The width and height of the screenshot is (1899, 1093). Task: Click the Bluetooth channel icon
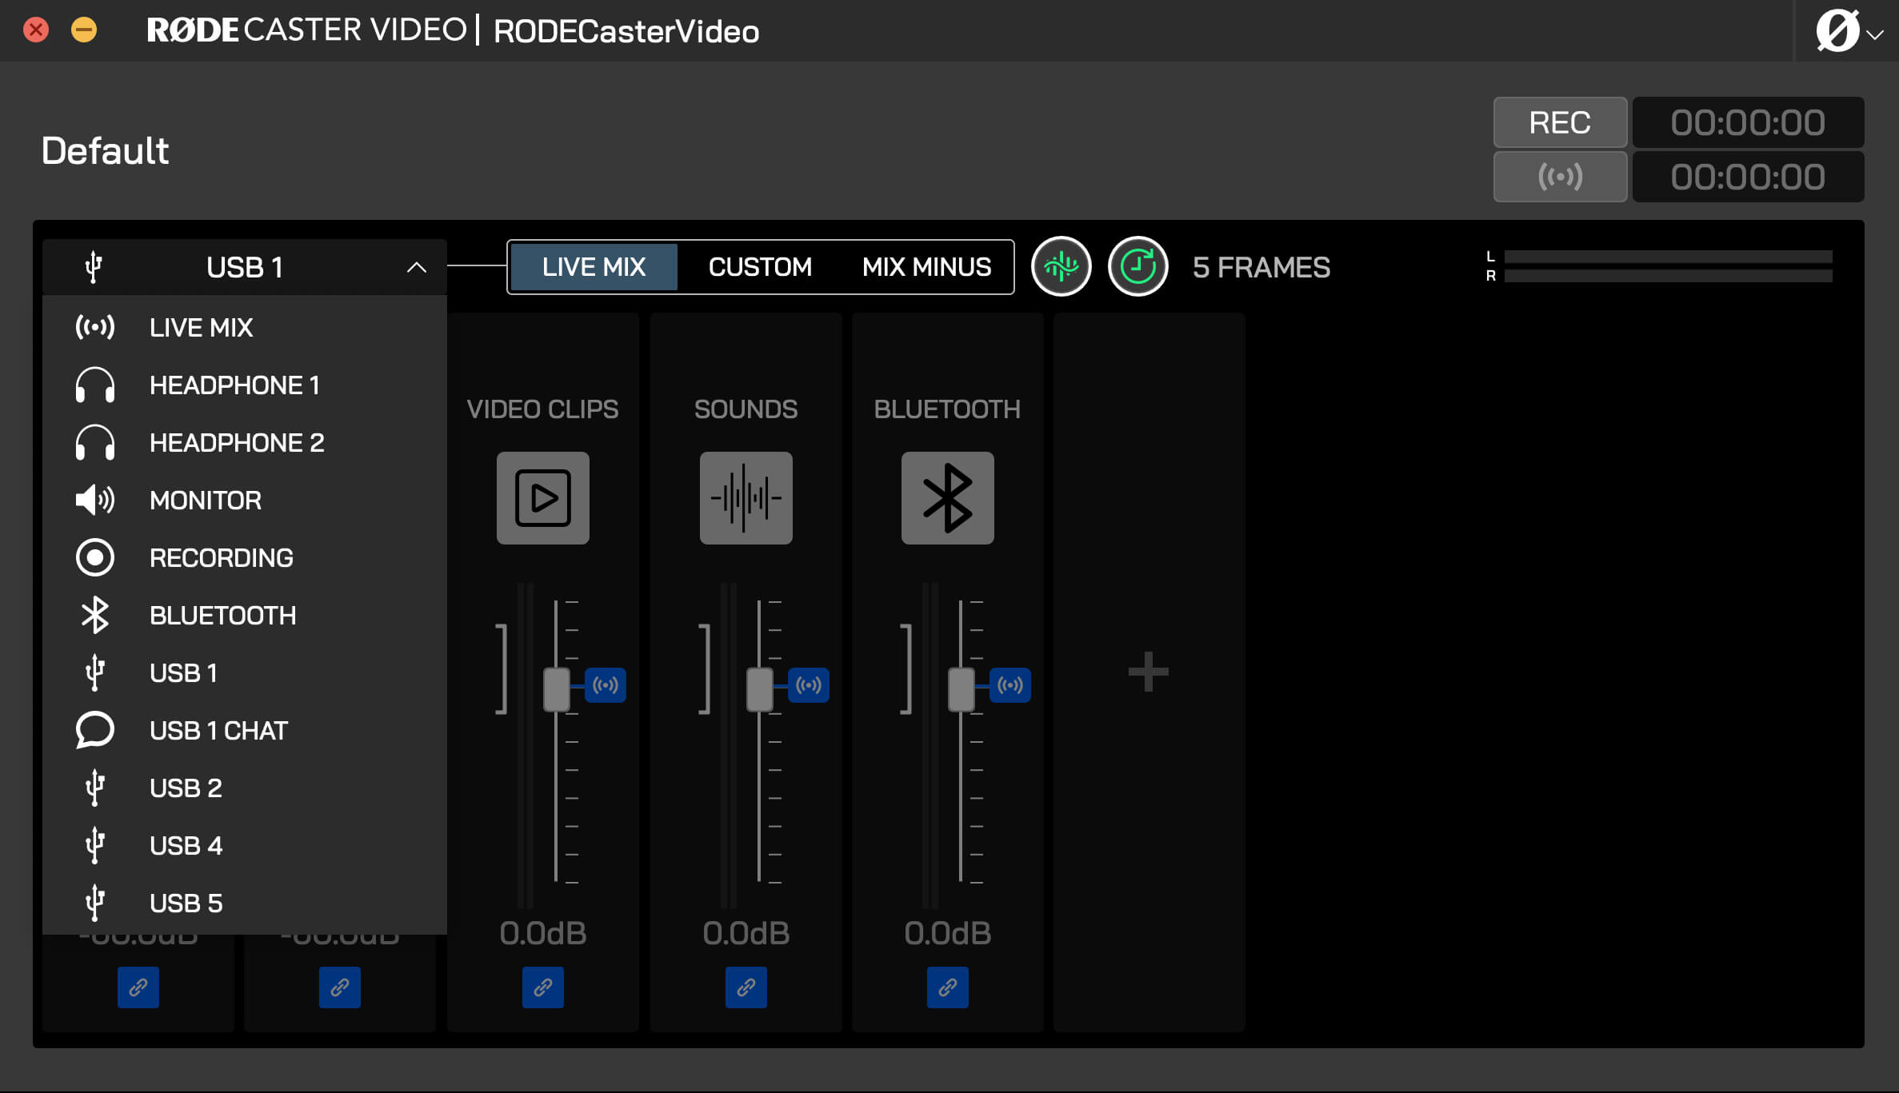pos(947,497)
